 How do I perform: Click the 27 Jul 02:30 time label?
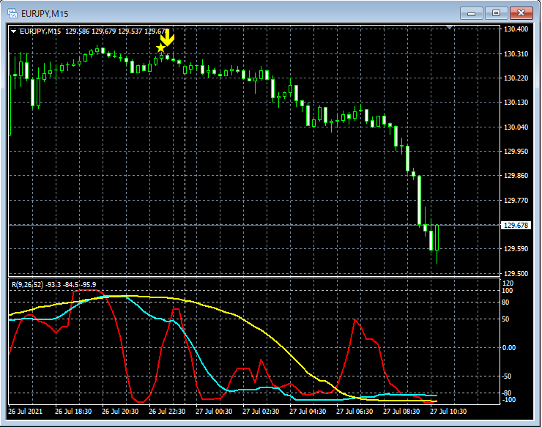tap(261, 412)
